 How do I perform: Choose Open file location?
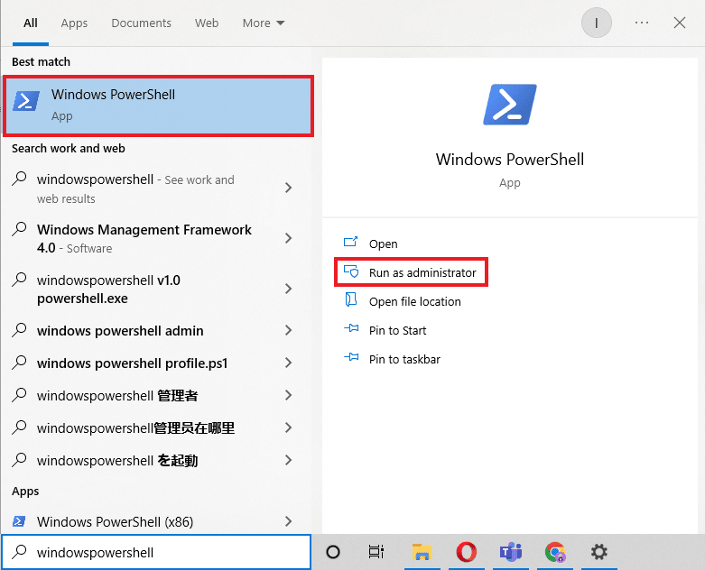point(414,301)
